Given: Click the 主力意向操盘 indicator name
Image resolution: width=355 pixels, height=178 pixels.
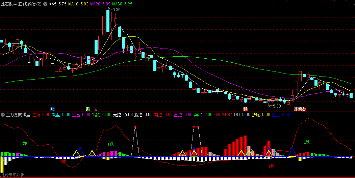Looking at the screenshot, I should pos(18,115).
